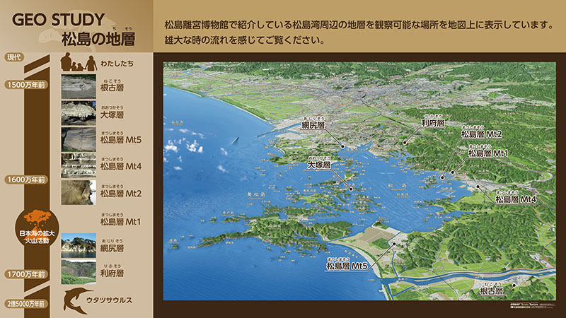
Task: Open the 利府層 photo thumbnail
Action: coord(78,271)
